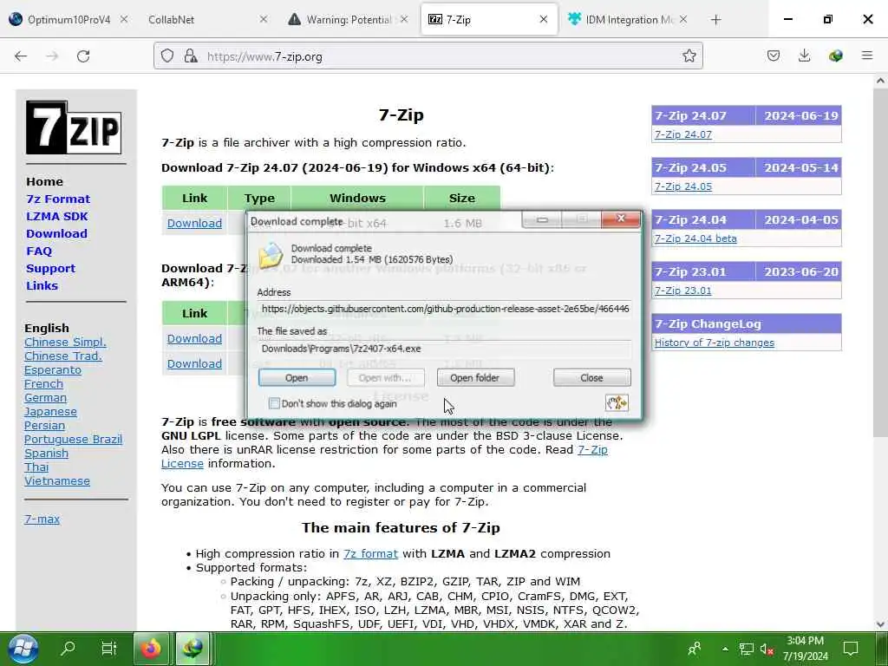Open Links in the sidebar menu
This screenshot has height=666, width=888.
point(42,285)
